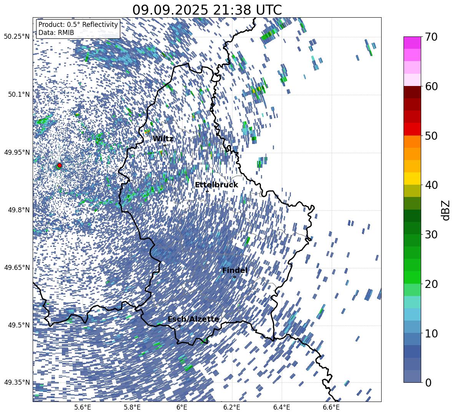The width and height of the screenshot is (455, 415).
Task: Click the colorbar tick label 20
Action: pos(431,284)
